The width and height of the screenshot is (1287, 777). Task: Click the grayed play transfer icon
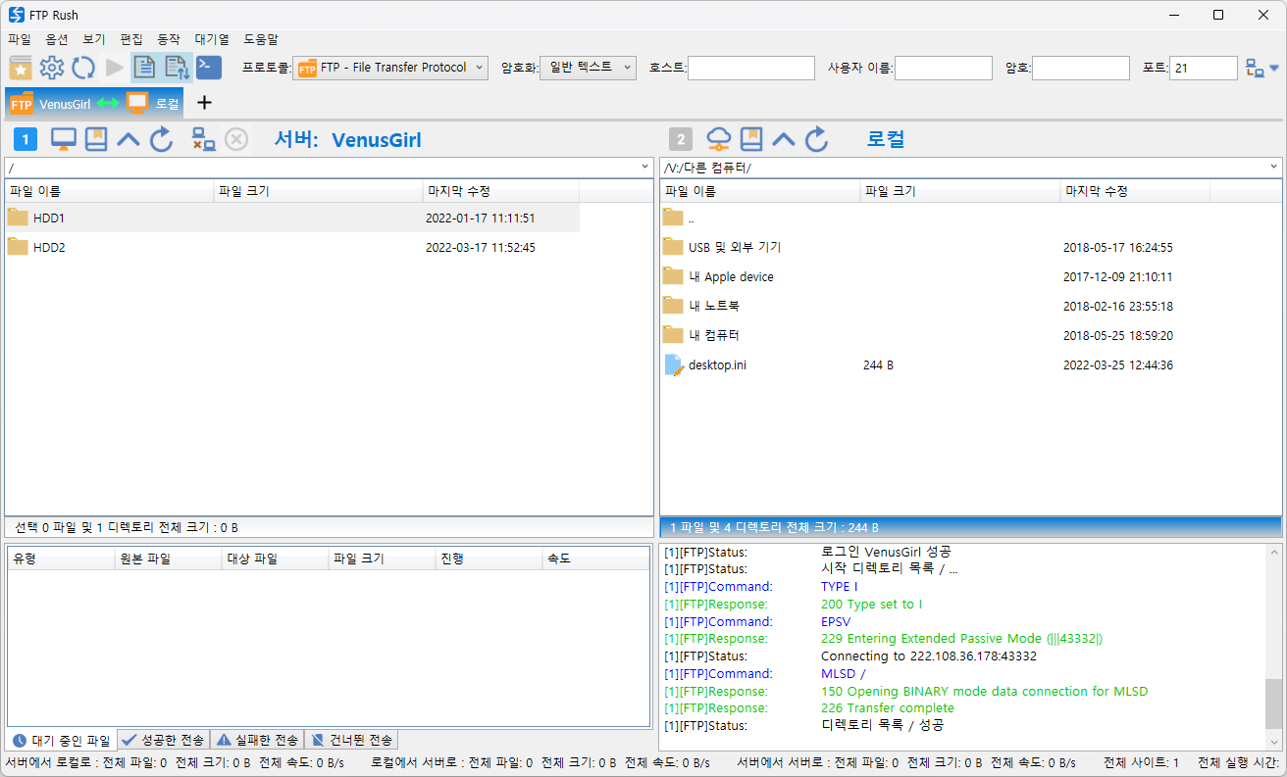[x=115, y=68]
